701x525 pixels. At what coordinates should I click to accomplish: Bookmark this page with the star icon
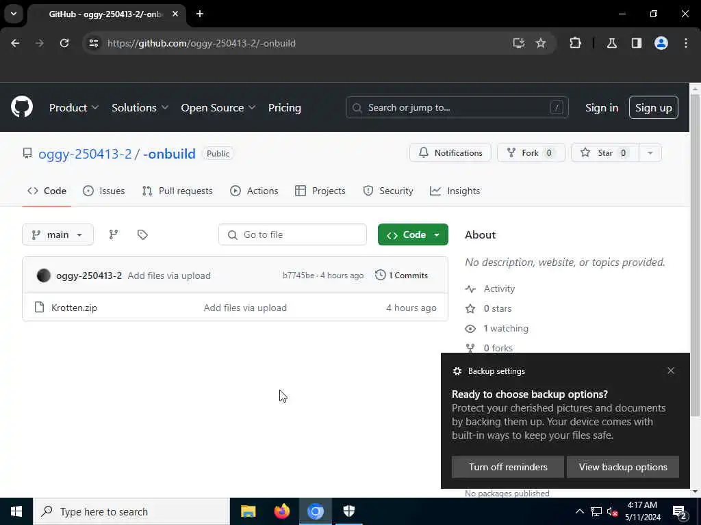point(541,43)
